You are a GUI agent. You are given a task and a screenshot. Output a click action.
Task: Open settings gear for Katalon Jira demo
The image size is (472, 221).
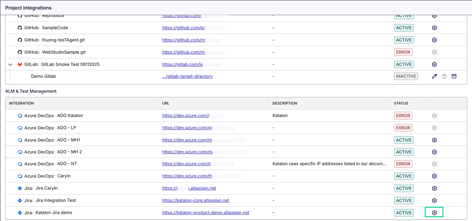click(434, 213)
